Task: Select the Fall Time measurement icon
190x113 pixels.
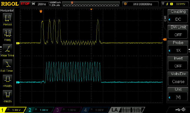Action: point(7,64)
